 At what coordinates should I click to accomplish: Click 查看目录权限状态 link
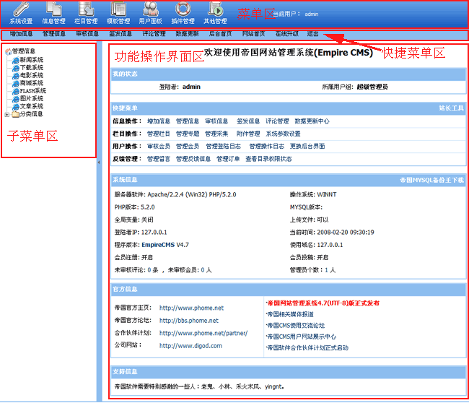268,160
